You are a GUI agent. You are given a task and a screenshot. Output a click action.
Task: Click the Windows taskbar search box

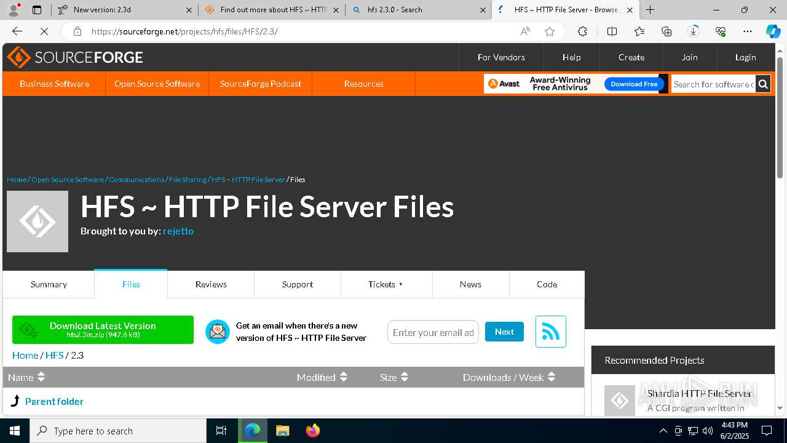118,431
